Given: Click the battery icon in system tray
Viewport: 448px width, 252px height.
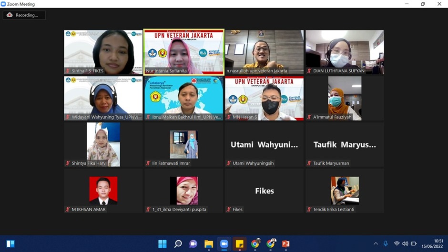Looking at the screenshot, I should 414,244.
